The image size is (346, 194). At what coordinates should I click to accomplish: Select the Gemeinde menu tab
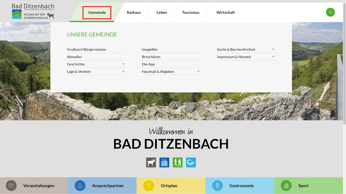click(x=97, y=12)
